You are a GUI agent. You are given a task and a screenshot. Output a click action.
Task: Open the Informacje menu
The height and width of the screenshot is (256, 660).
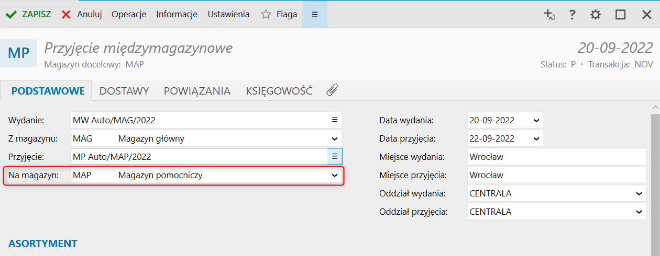tap(177, 15)
